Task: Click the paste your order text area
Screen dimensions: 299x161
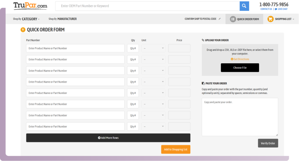Action: pyautogui.click(x=240, y=117)
